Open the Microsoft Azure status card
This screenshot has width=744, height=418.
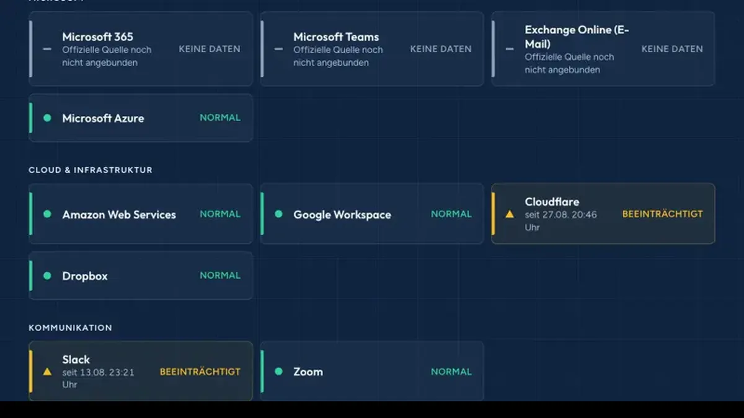pos(141,118)
